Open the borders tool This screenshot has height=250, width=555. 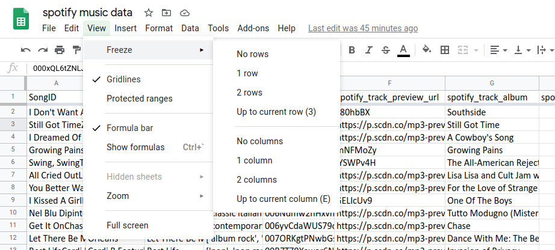[x=445, y=50]
